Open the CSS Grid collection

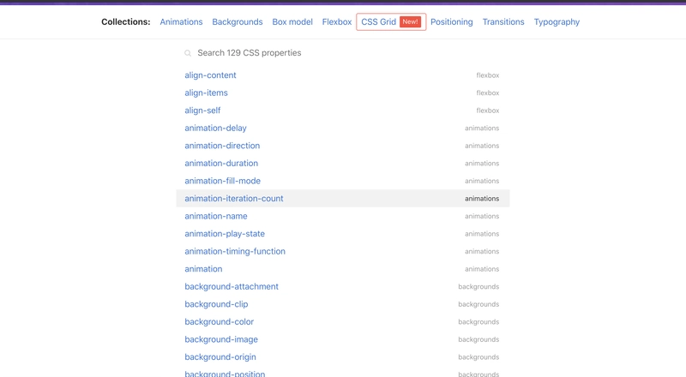coord(391,22)
